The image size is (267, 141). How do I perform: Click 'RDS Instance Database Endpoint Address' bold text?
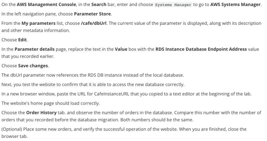click(201, 49)
